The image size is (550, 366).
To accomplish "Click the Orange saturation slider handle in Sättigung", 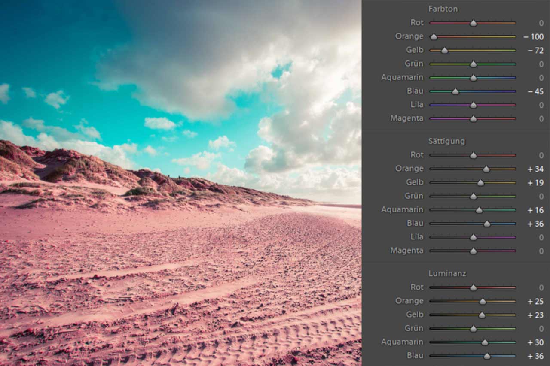I will tap(486, 169).
